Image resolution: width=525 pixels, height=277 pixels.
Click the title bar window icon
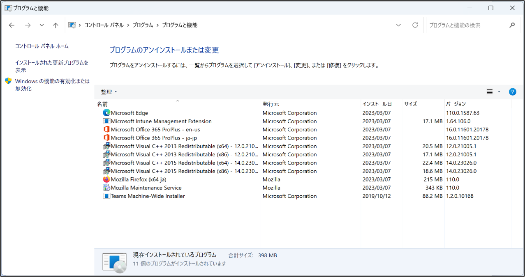pos(8,8)
